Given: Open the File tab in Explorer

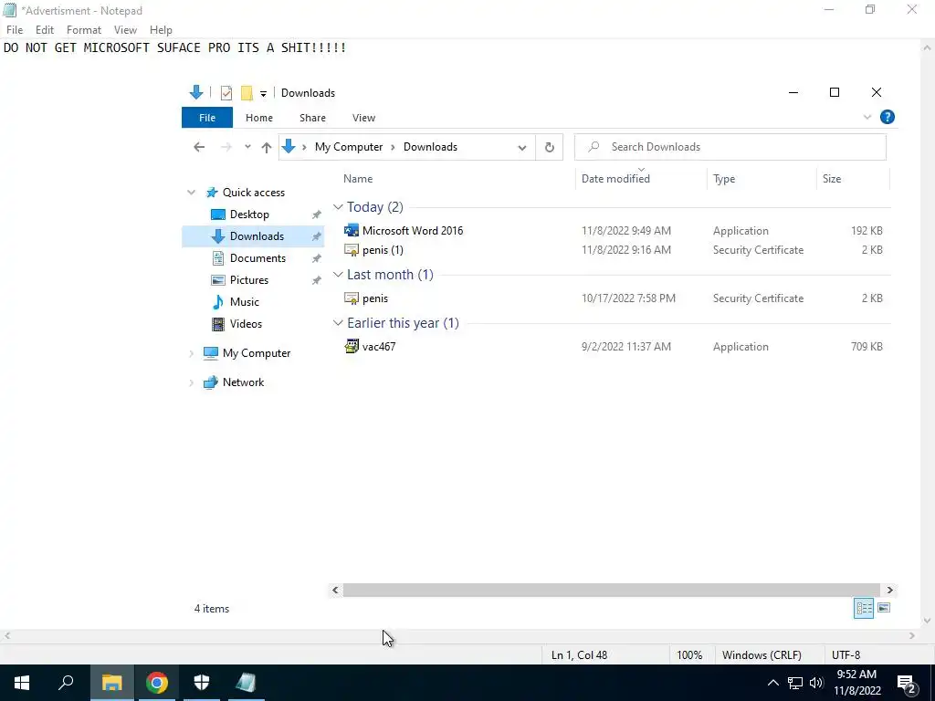Looking at the screenshot, I should (x=207, y=118).
